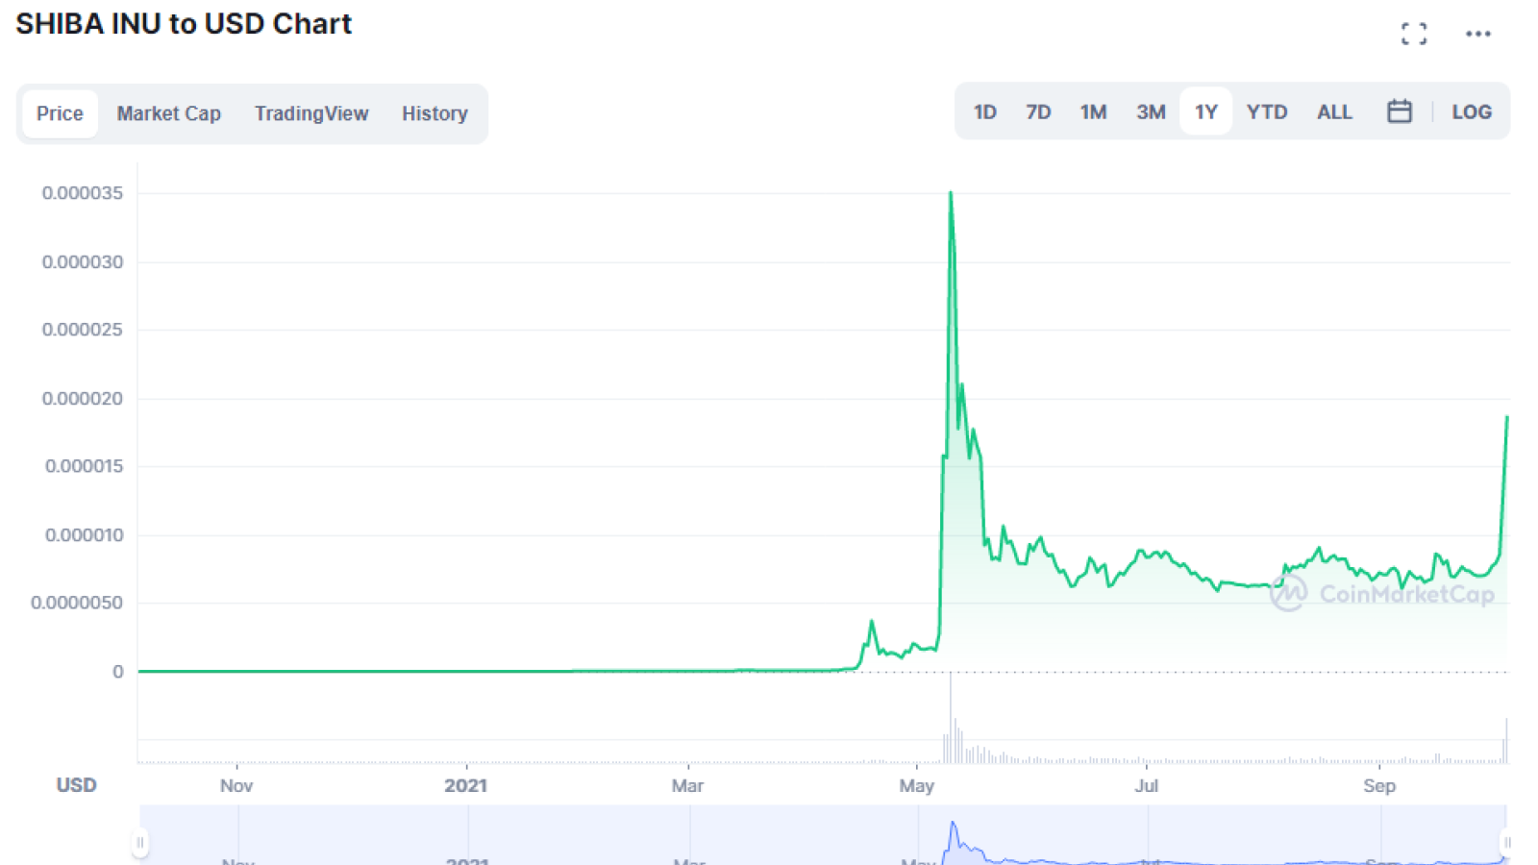Click the 0.000030 y-axis label
Image resolution: width=1538 pixels, height=865 pixels.
pyautogui.click(x=83, y=261)
